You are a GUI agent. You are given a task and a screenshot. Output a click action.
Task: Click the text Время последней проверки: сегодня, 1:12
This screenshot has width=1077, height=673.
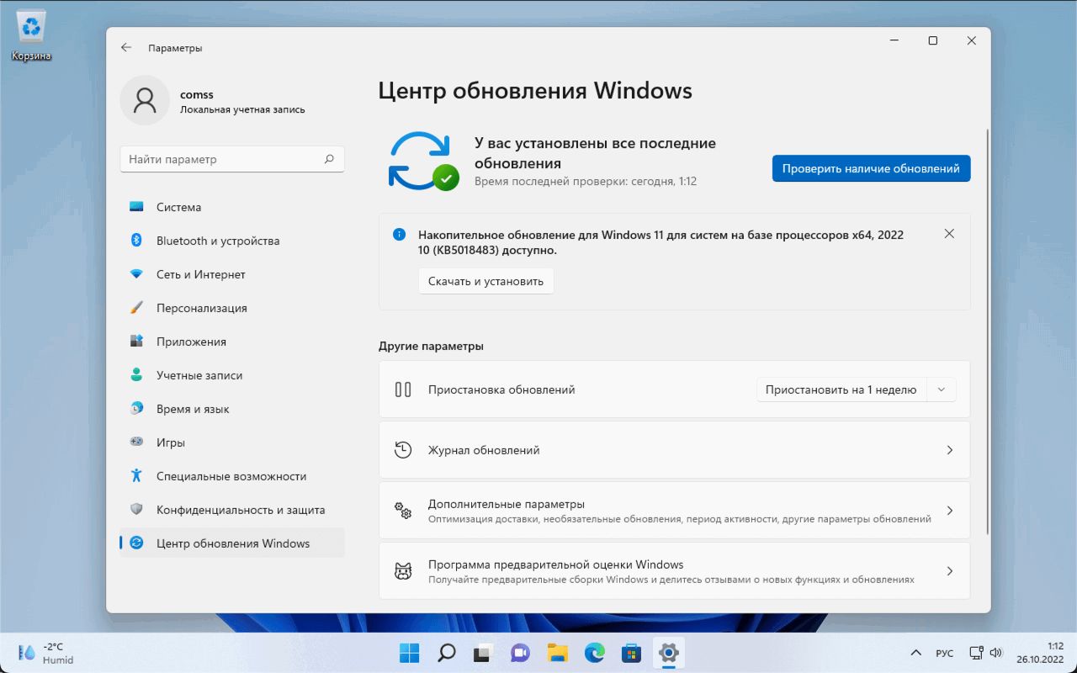(586, 181)
